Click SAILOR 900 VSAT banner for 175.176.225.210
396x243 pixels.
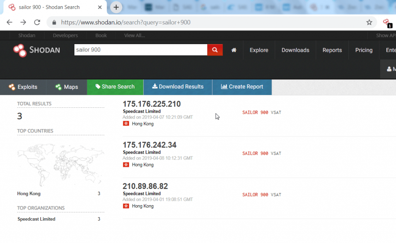[x=262, y=112]
